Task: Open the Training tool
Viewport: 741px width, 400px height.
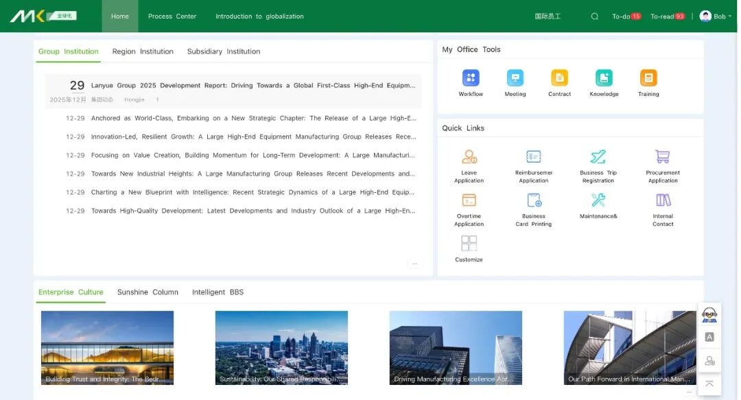Action: click(648, 78)
